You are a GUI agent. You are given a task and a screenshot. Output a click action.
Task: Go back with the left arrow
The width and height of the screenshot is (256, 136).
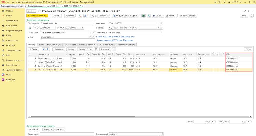pos(29,11)
